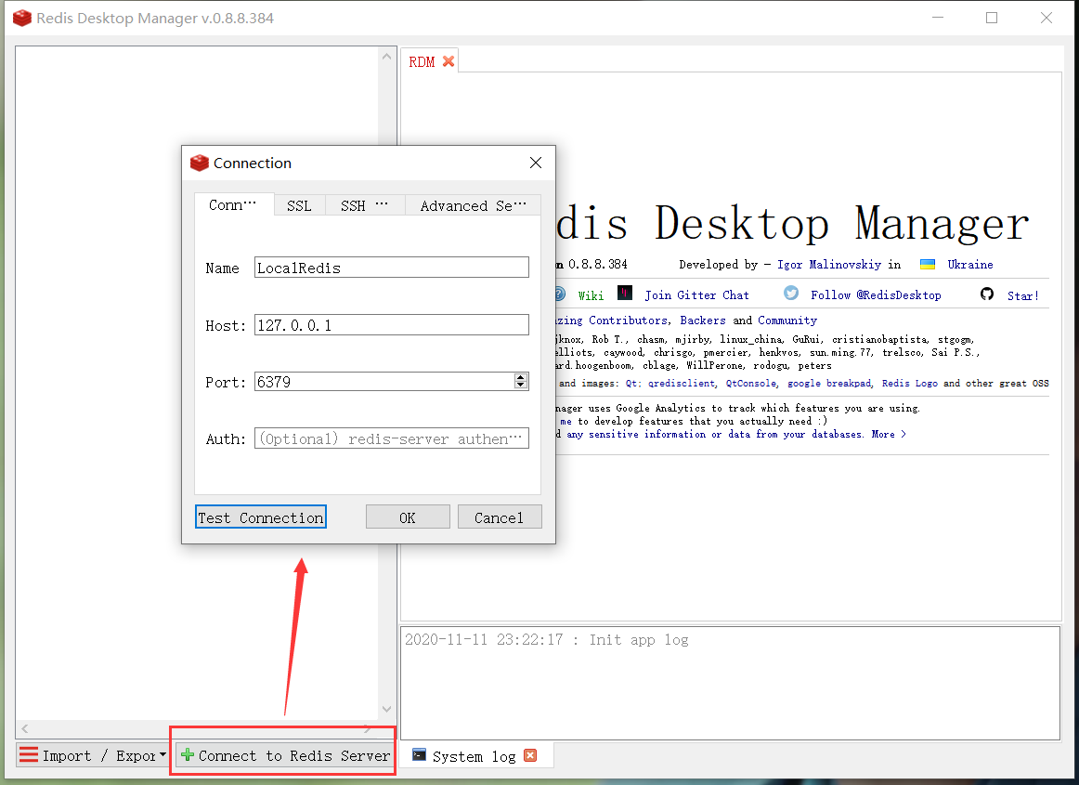1079x785 pixels.
Task: Decrease the Port value with down arrow
Action: coord(521,386)
